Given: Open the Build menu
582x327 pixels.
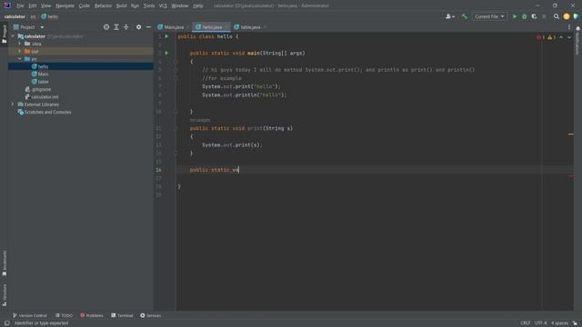Looking at the screenshot, I should pyautogui.click(x=121, y=5).
